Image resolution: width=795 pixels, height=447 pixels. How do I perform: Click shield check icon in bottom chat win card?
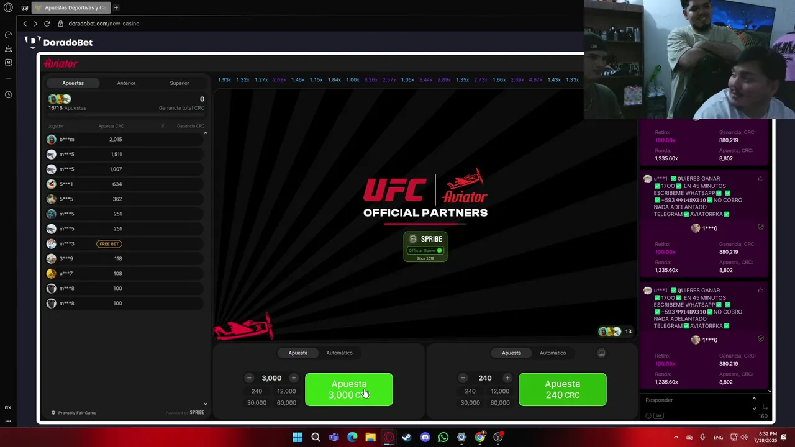click(761, 339)
